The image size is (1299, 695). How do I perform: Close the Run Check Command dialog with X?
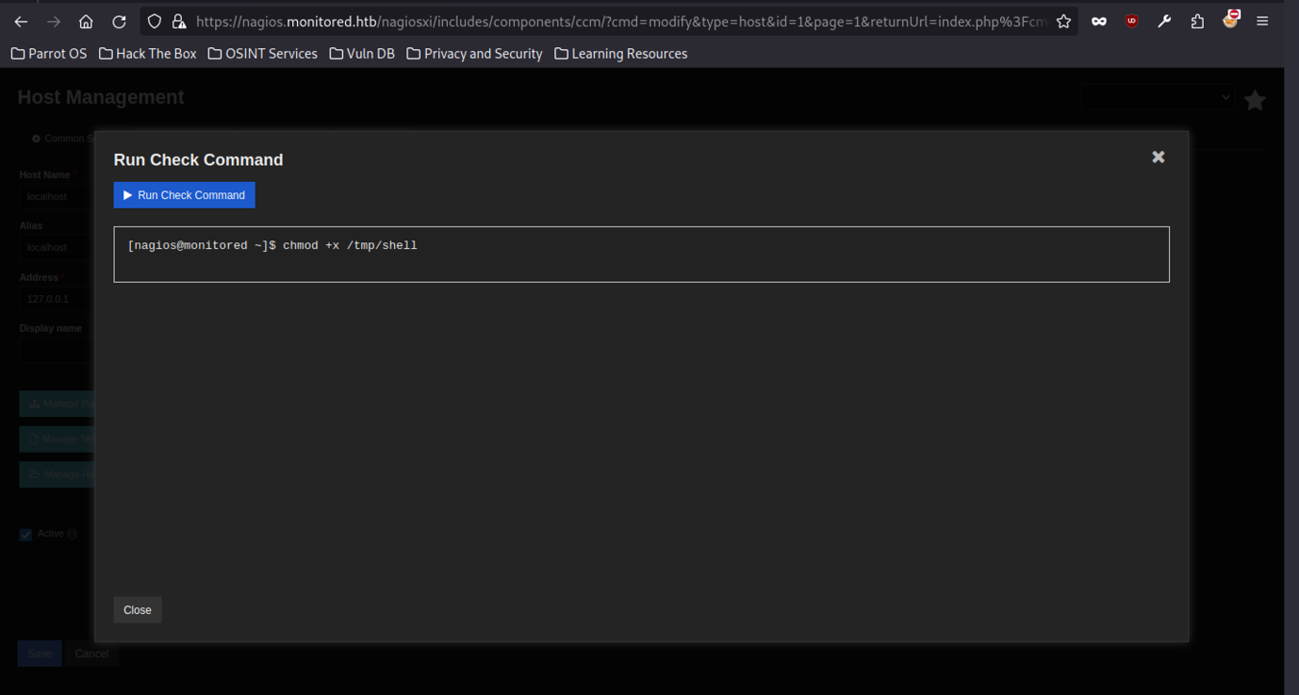1158,157
